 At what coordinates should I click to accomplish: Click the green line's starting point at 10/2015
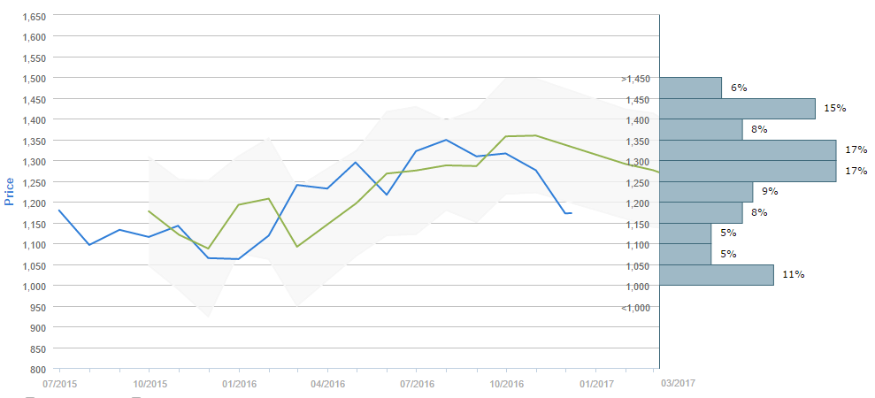point(149,211)
